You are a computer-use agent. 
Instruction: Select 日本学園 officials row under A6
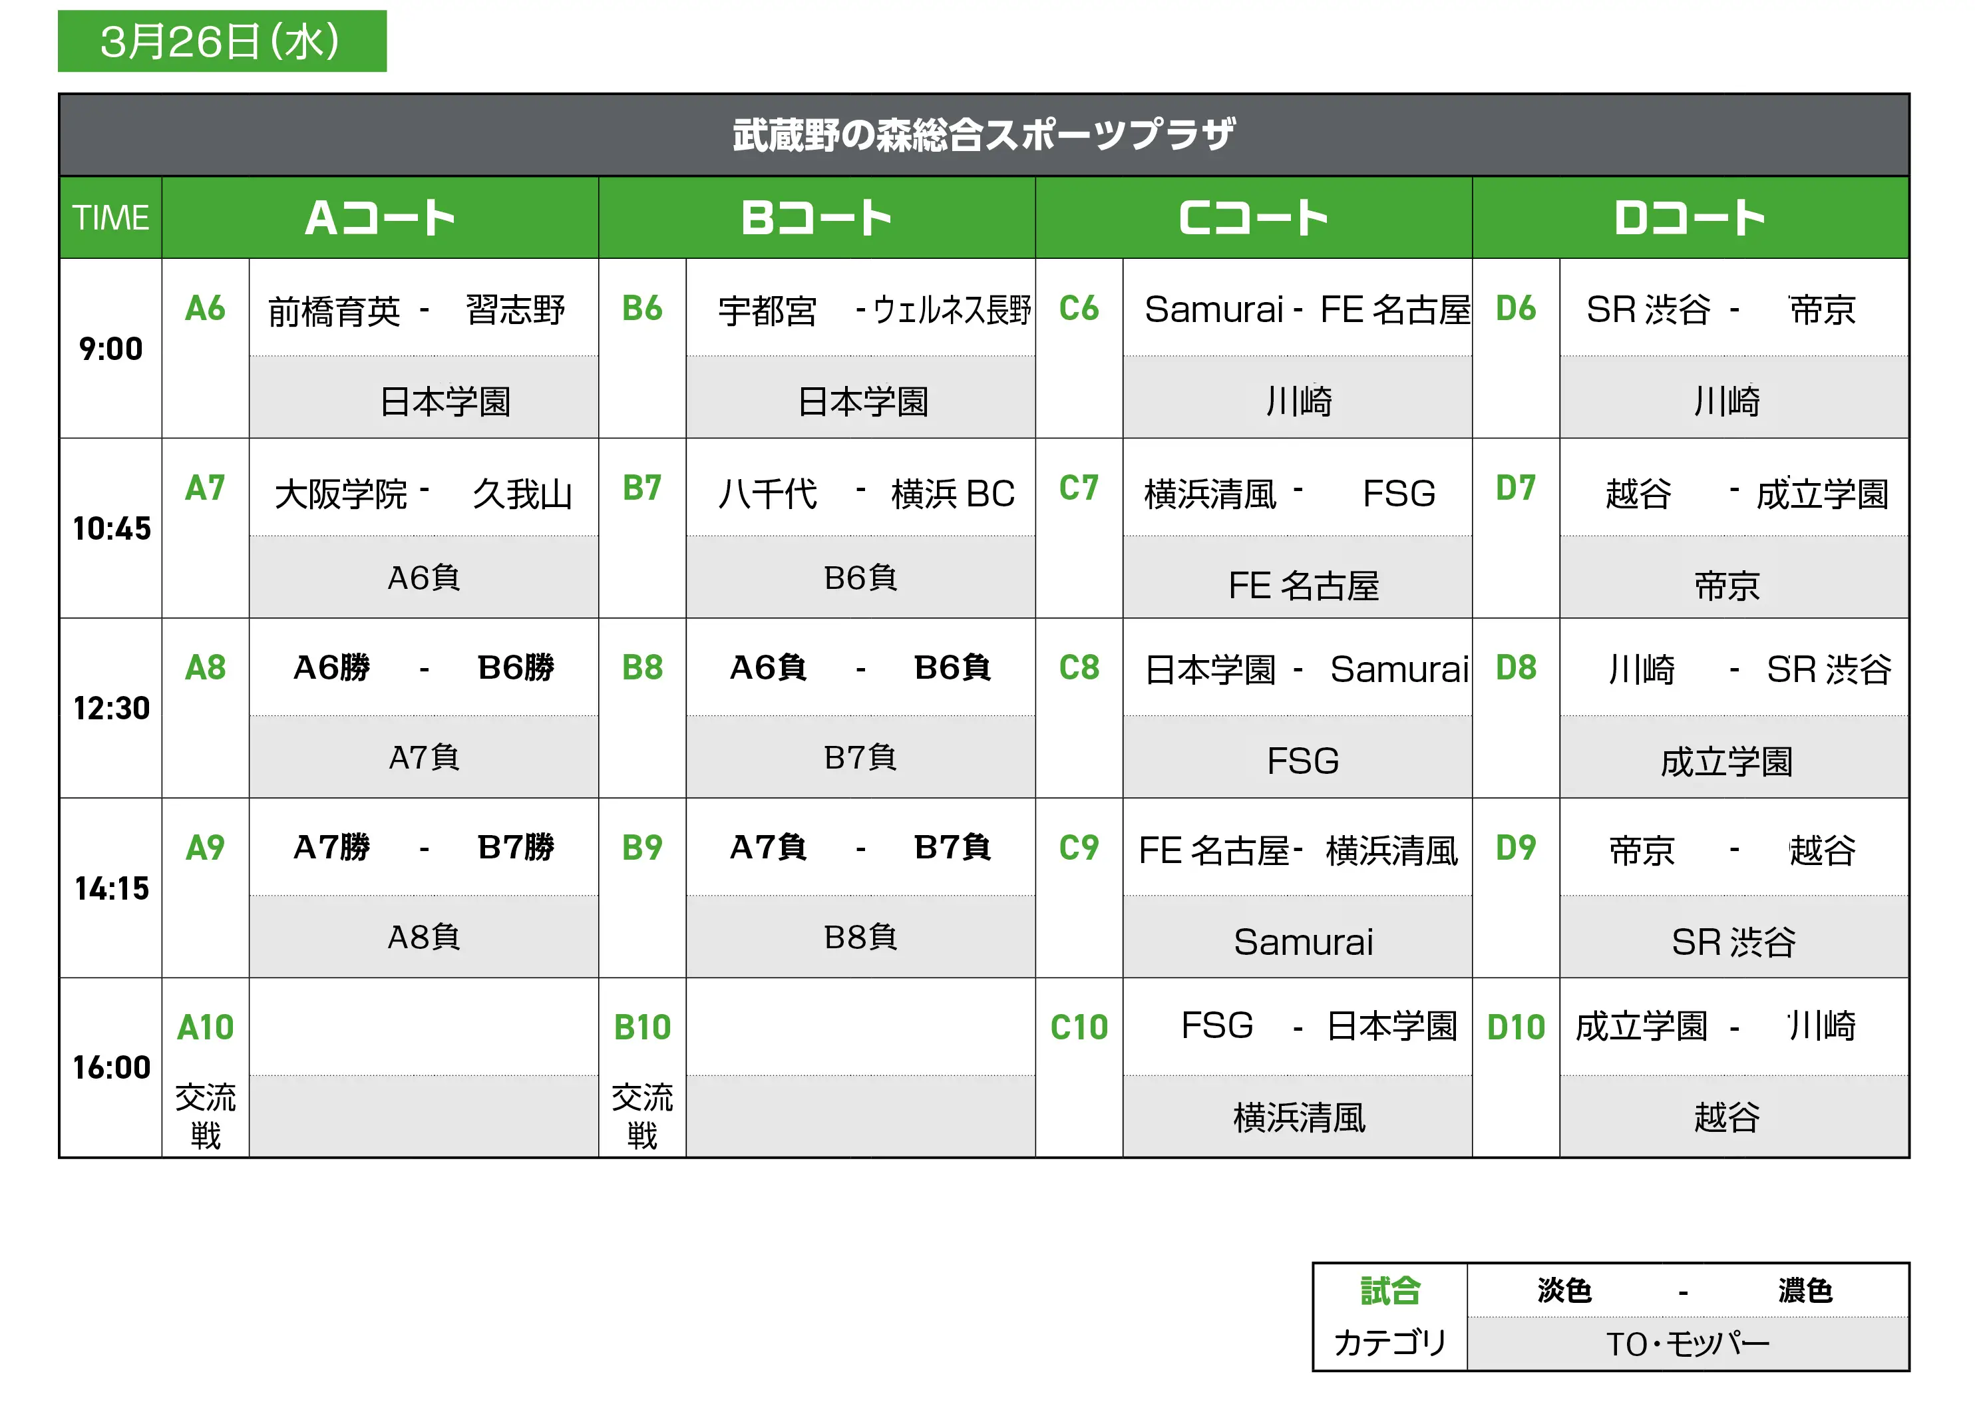tap(424, 397)
